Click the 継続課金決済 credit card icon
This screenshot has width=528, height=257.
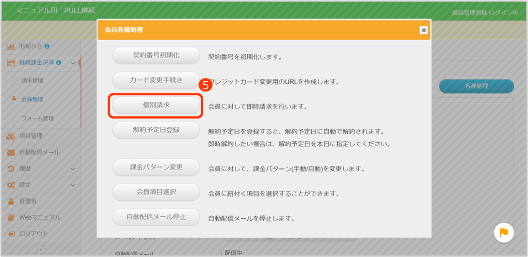[x=11, y=62]
